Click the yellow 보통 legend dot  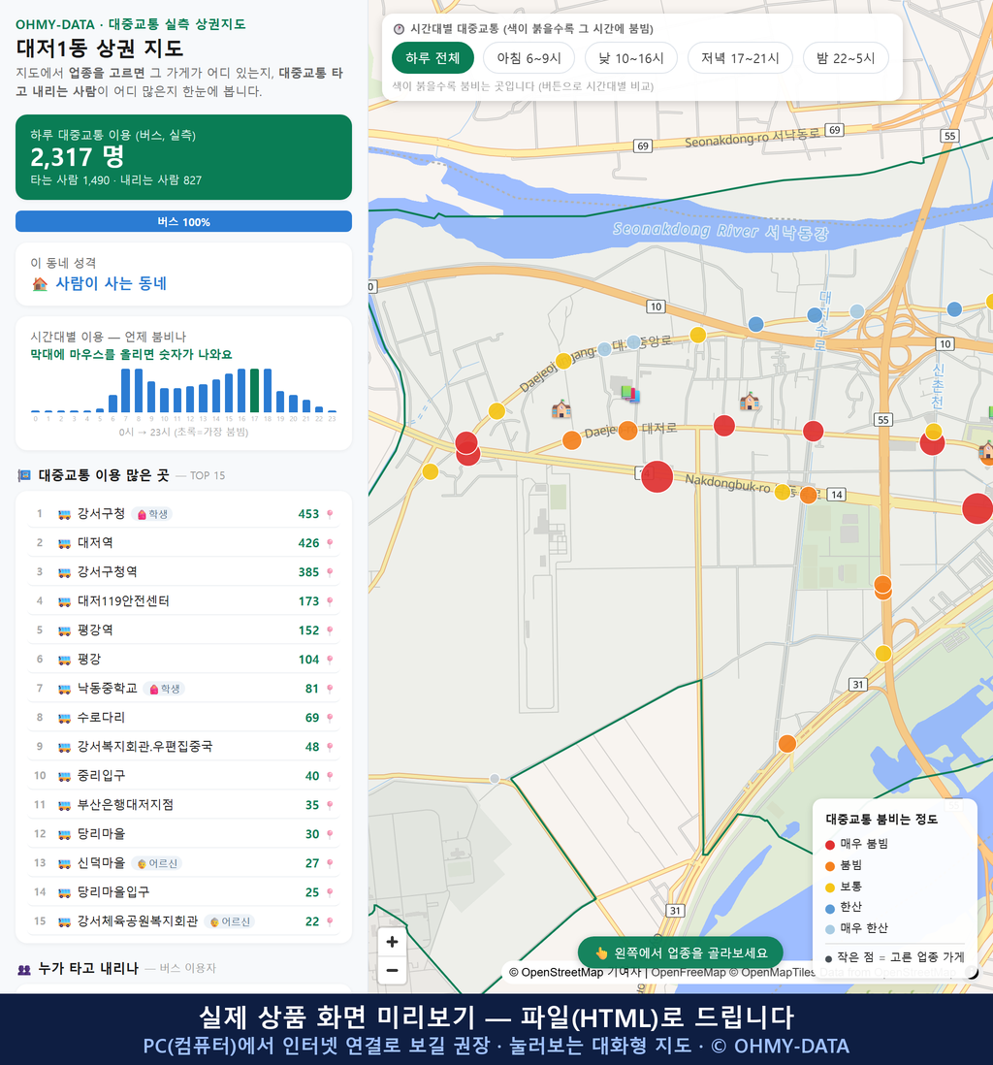click(x=829, y=887)
